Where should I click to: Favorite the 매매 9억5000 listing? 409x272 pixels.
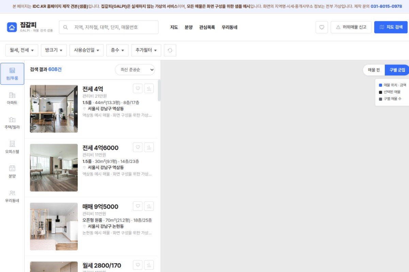138,206
